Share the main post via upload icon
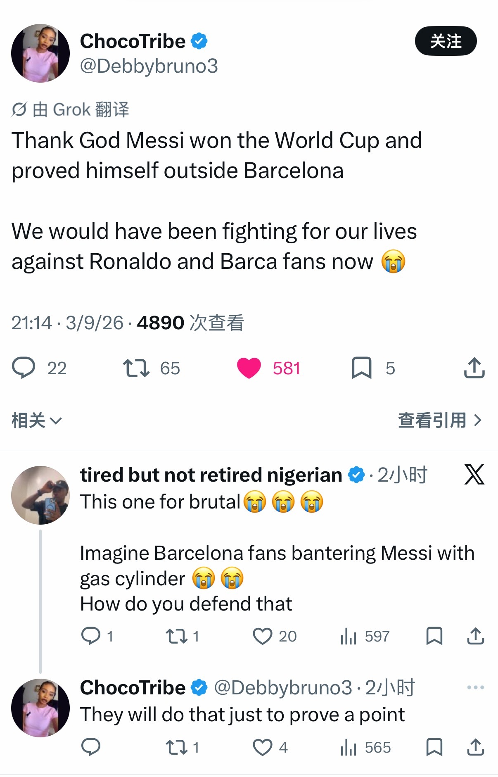The image size is (498, 777). 474,368
